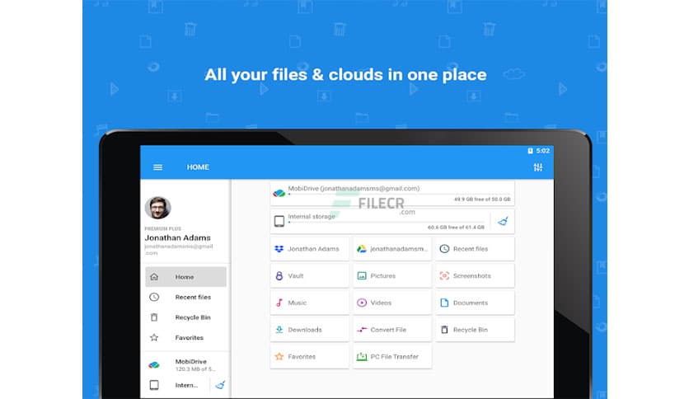Run cleaner broom icon in sidebar
The image size is (689, 399).
221,385
